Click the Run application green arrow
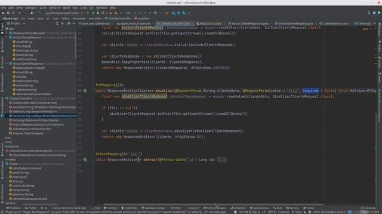The image size is (382, 214). tap(88, 13)
